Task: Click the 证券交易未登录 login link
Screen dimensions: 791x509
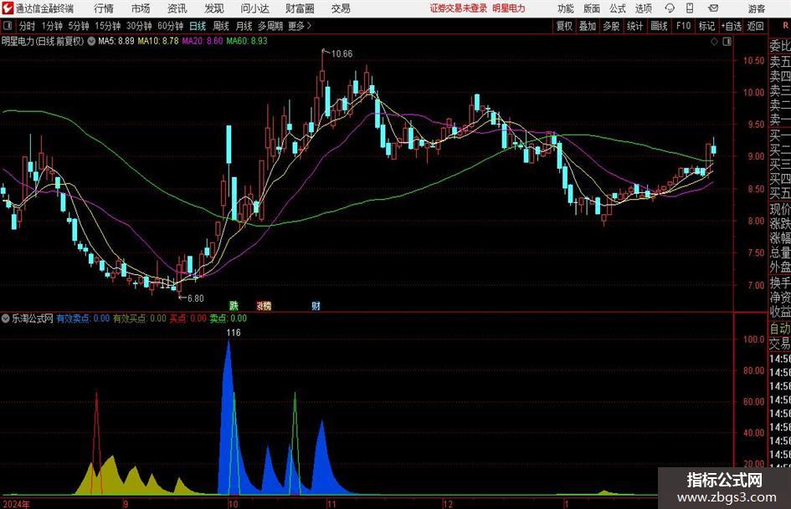Action: pos(458,8)
